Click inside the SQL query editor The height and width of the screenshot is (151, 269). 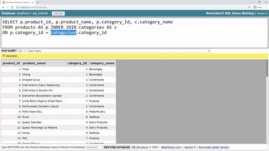[134, 33]
